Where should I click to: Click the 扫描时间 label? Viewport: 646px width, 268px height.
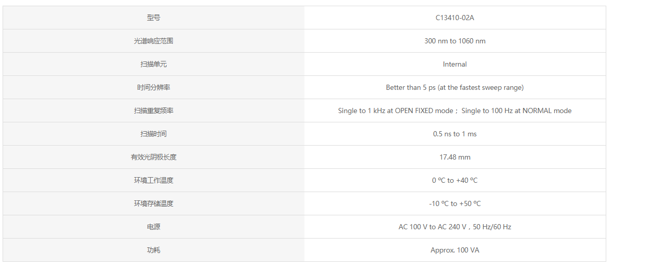(x=153, y=134)
